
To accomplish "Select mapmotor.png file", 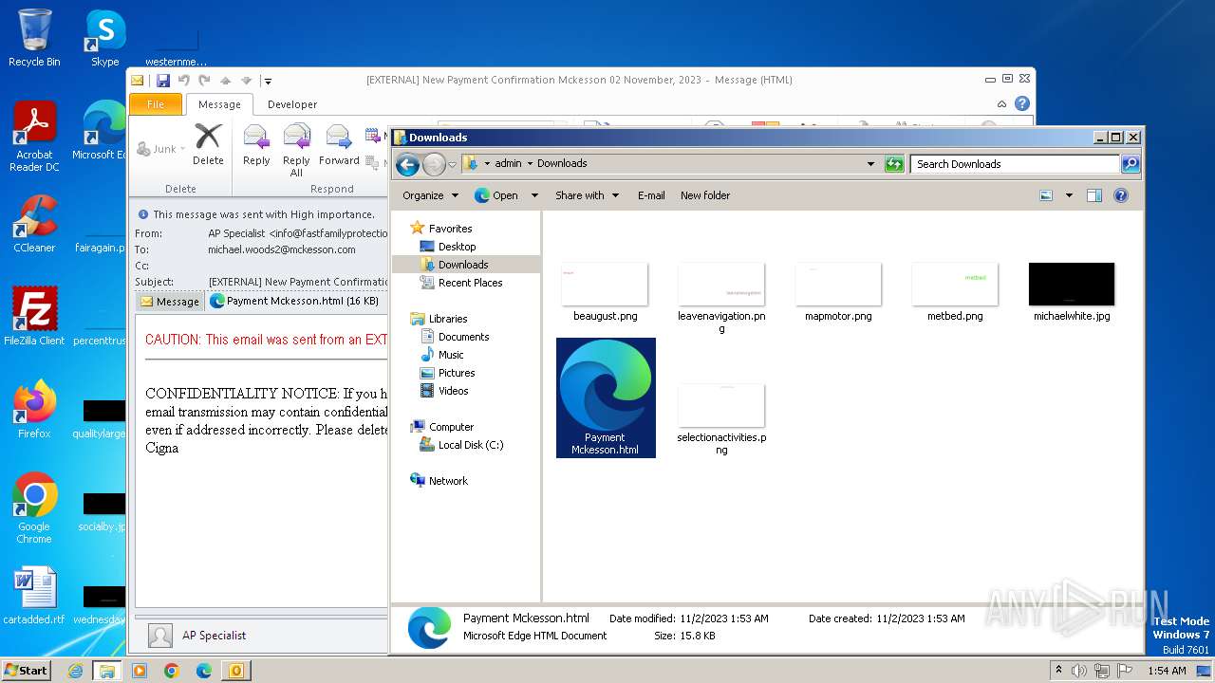I will pyautogui.click(x=838, y=285).
